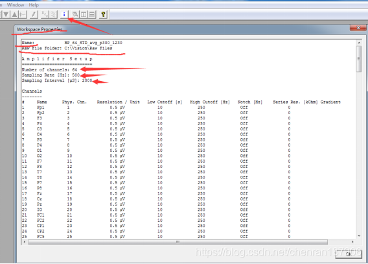The height and width of the screenshot is (264, 368).
Task: Open the Window menu
Action: pyautogui.click(x=16, y=5)
